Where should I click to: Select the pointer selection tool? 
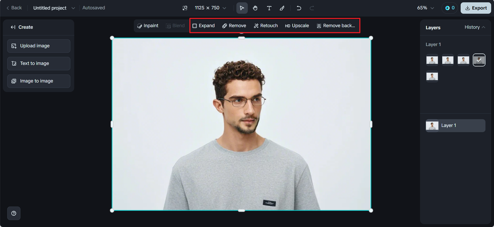tap(242, 8)
